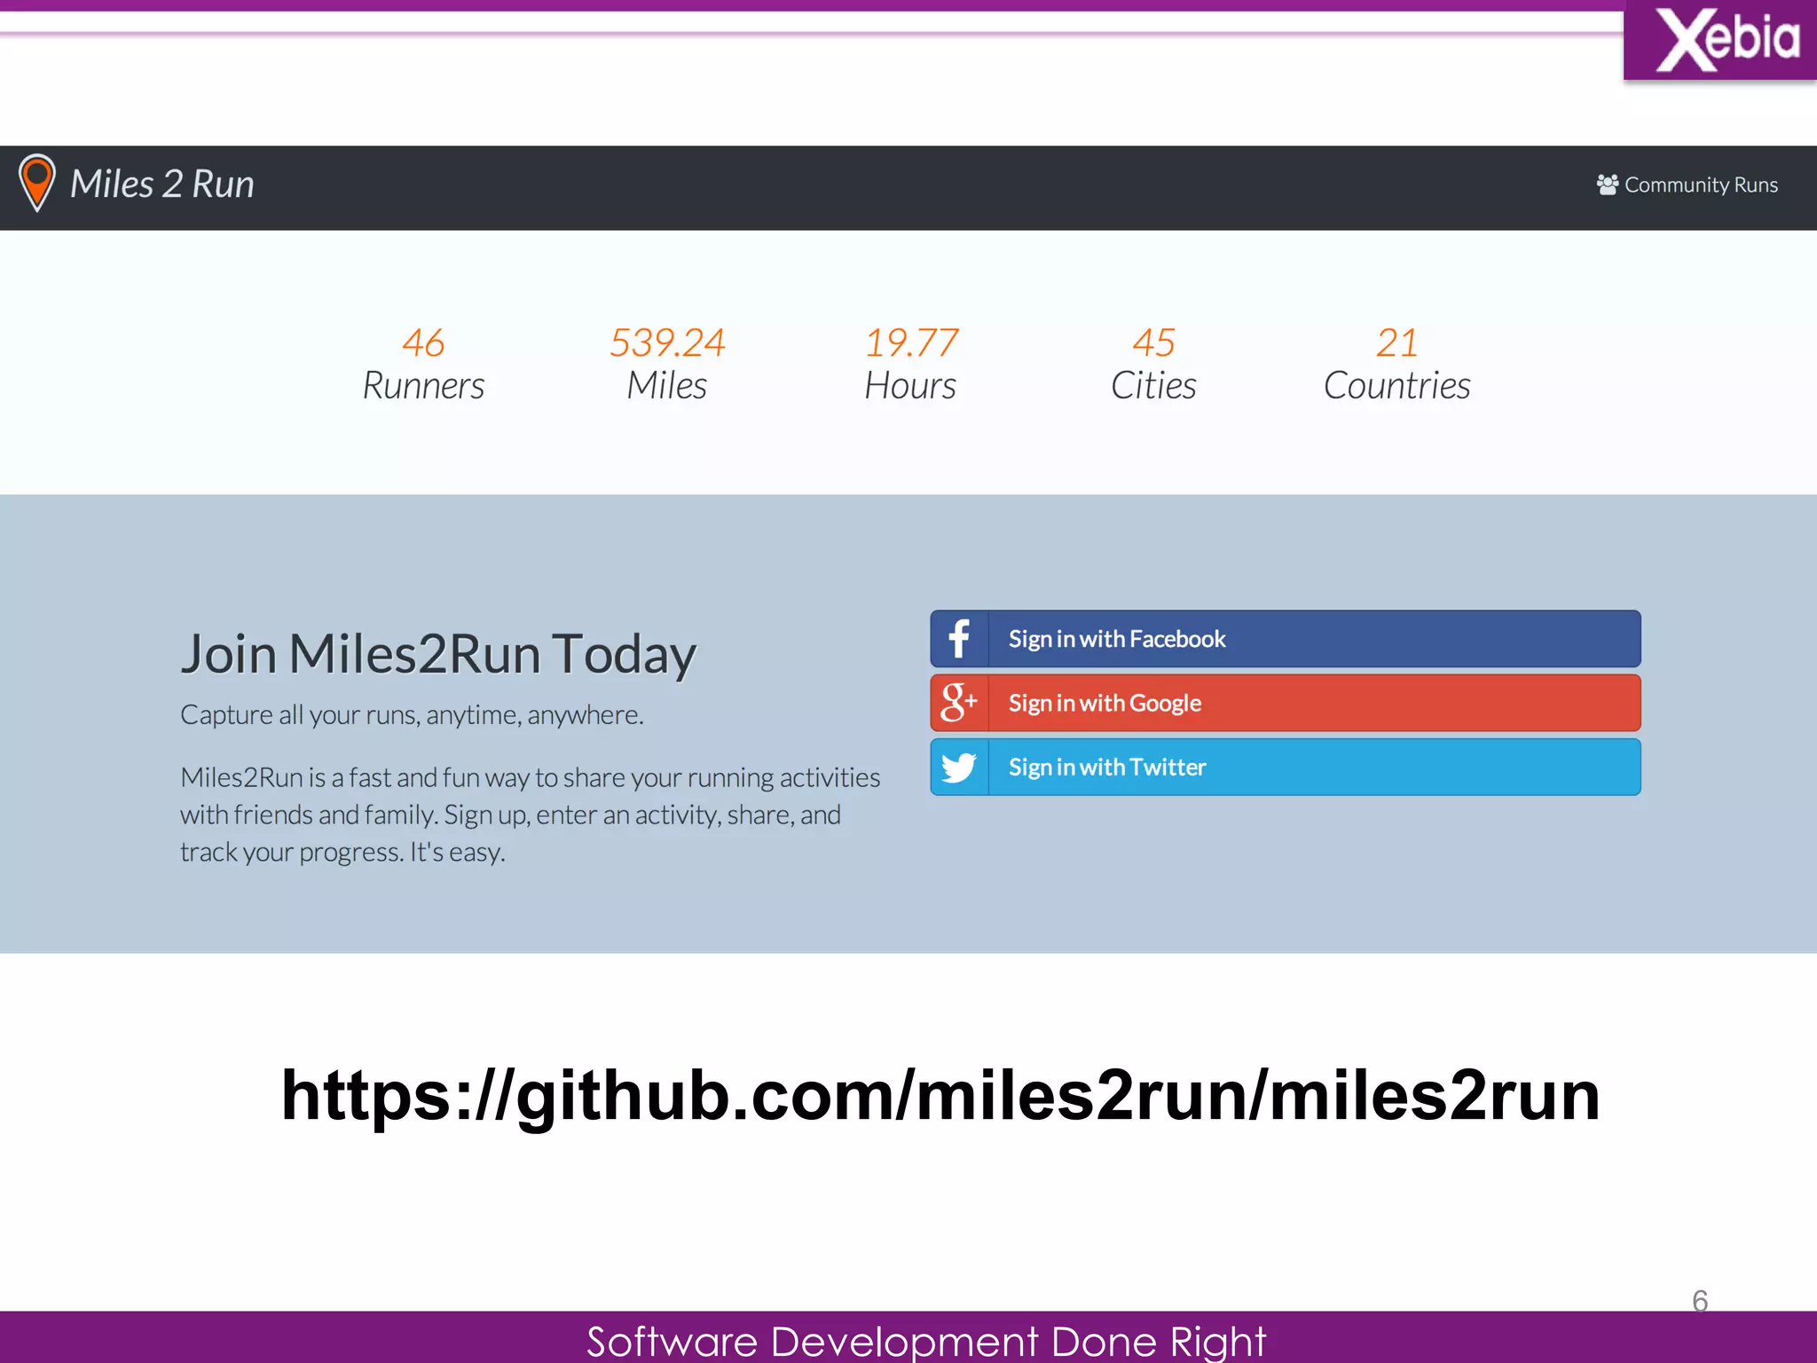Open the Community Runs menu link
The width and height of the screenshot is (1817, 1363).
(1700, 185)
